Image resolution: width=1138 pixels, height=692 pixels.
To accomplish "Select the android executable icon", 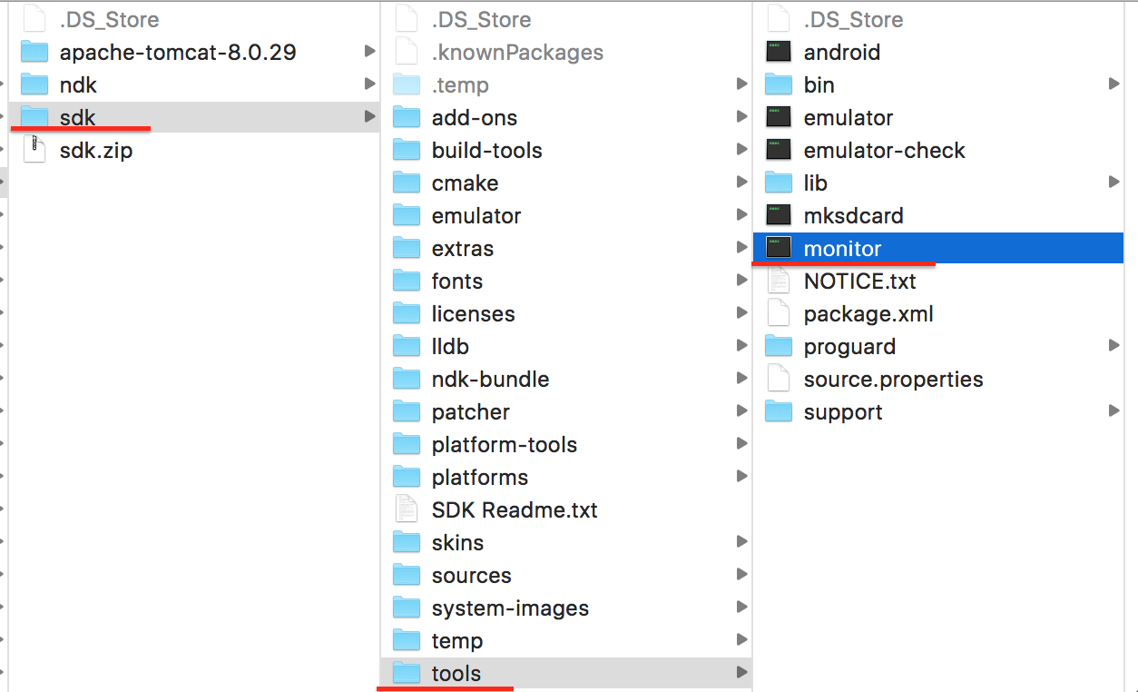I will [778, 52].
